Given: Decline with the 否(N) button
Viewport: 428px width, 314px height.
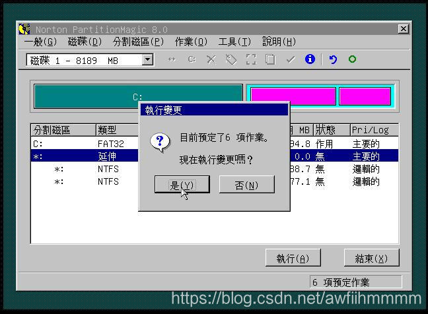Looking at the screenshot, I should point(247,185).
